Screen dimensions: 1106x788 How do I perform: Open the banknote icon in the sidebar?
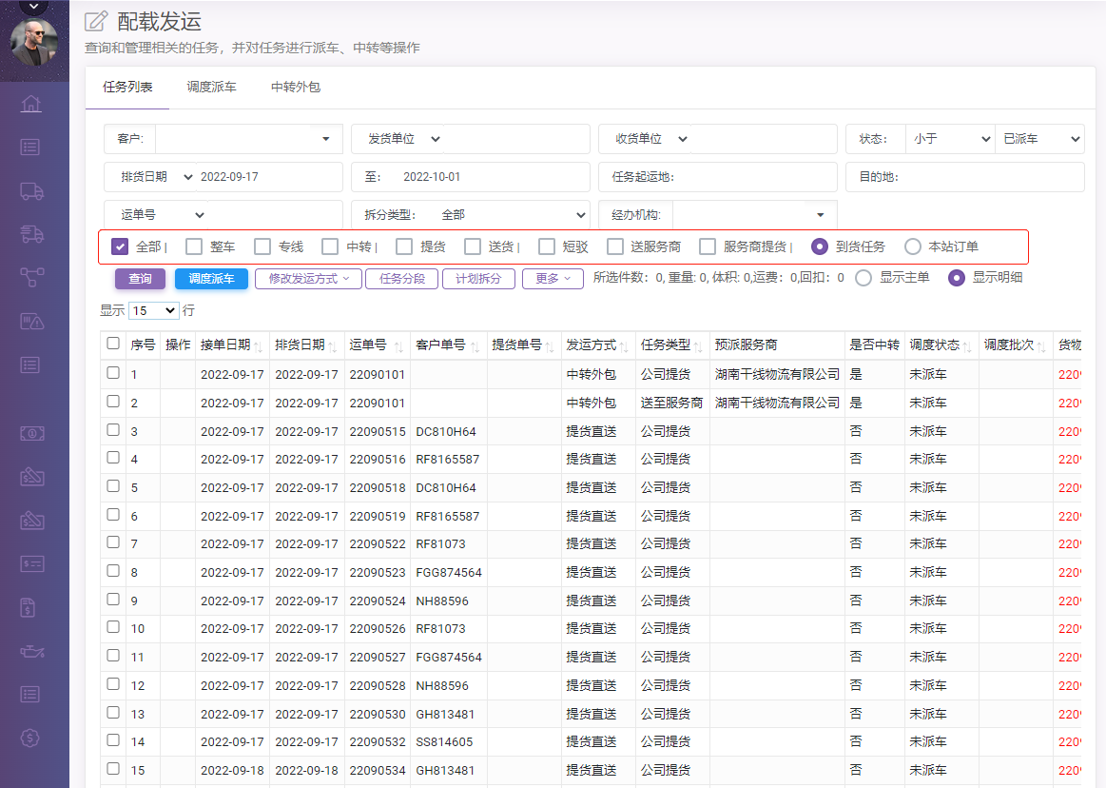click(x=31, y=433)
